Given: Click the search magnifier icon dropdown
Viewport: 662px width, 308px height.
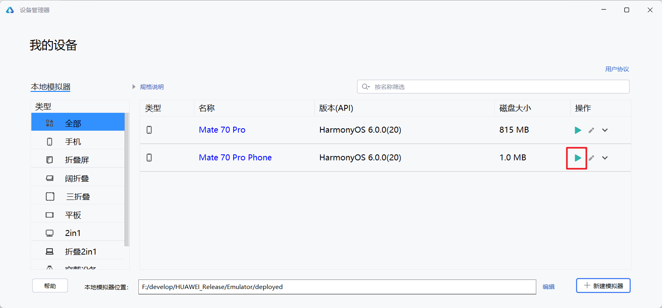Looking at the screenshot, I should (x=366, y=87).
